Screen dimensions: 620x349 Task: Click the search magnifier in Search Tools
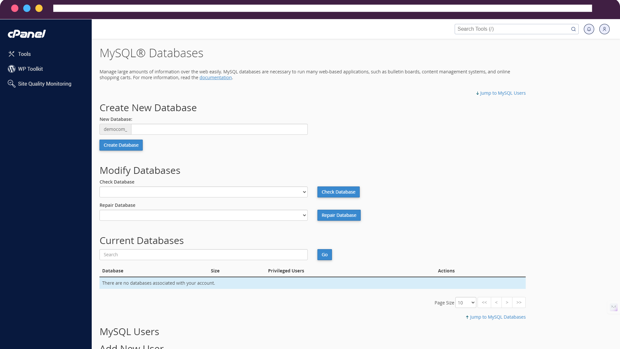coord(573,29)
